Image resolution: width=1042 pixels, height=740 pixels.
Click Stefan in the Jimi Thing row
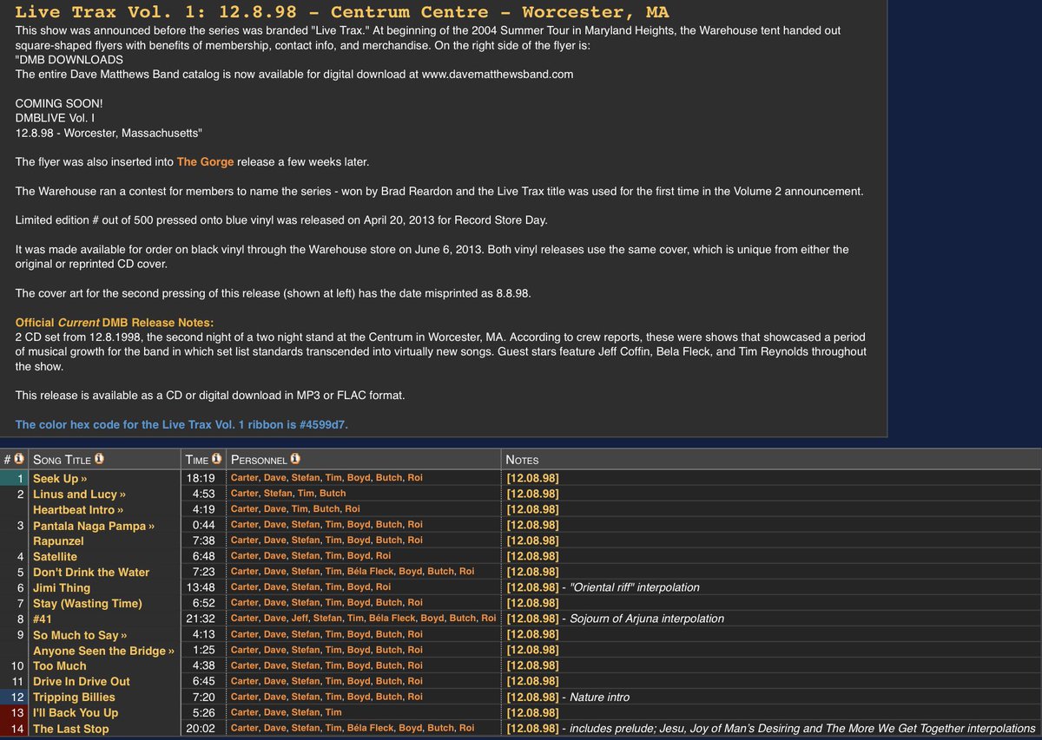click(305, 587)
